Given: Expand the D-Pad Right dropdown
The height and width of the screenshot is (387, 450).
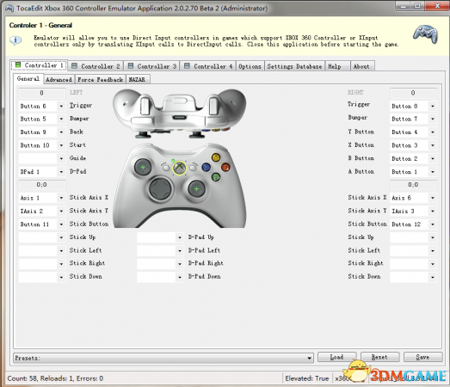Looking at the screenshot, I should click(x=180, y=264).
